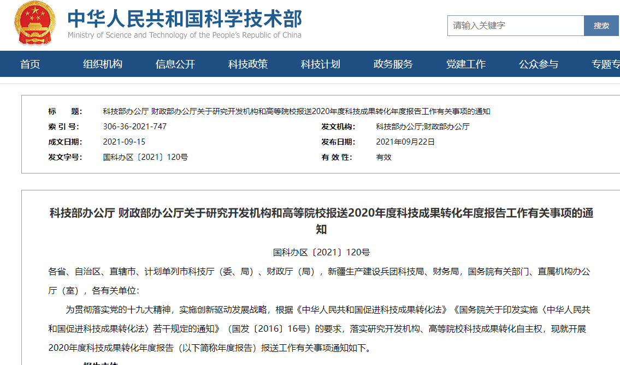Click the 发布日期 value 2021年09月22日

[x=405, y=142]
